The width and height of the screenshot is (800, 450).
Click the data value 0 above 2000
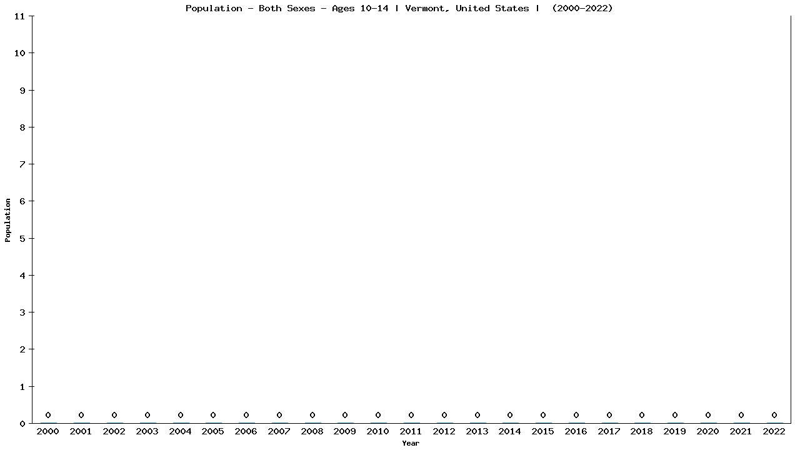(x=48, y=415)
